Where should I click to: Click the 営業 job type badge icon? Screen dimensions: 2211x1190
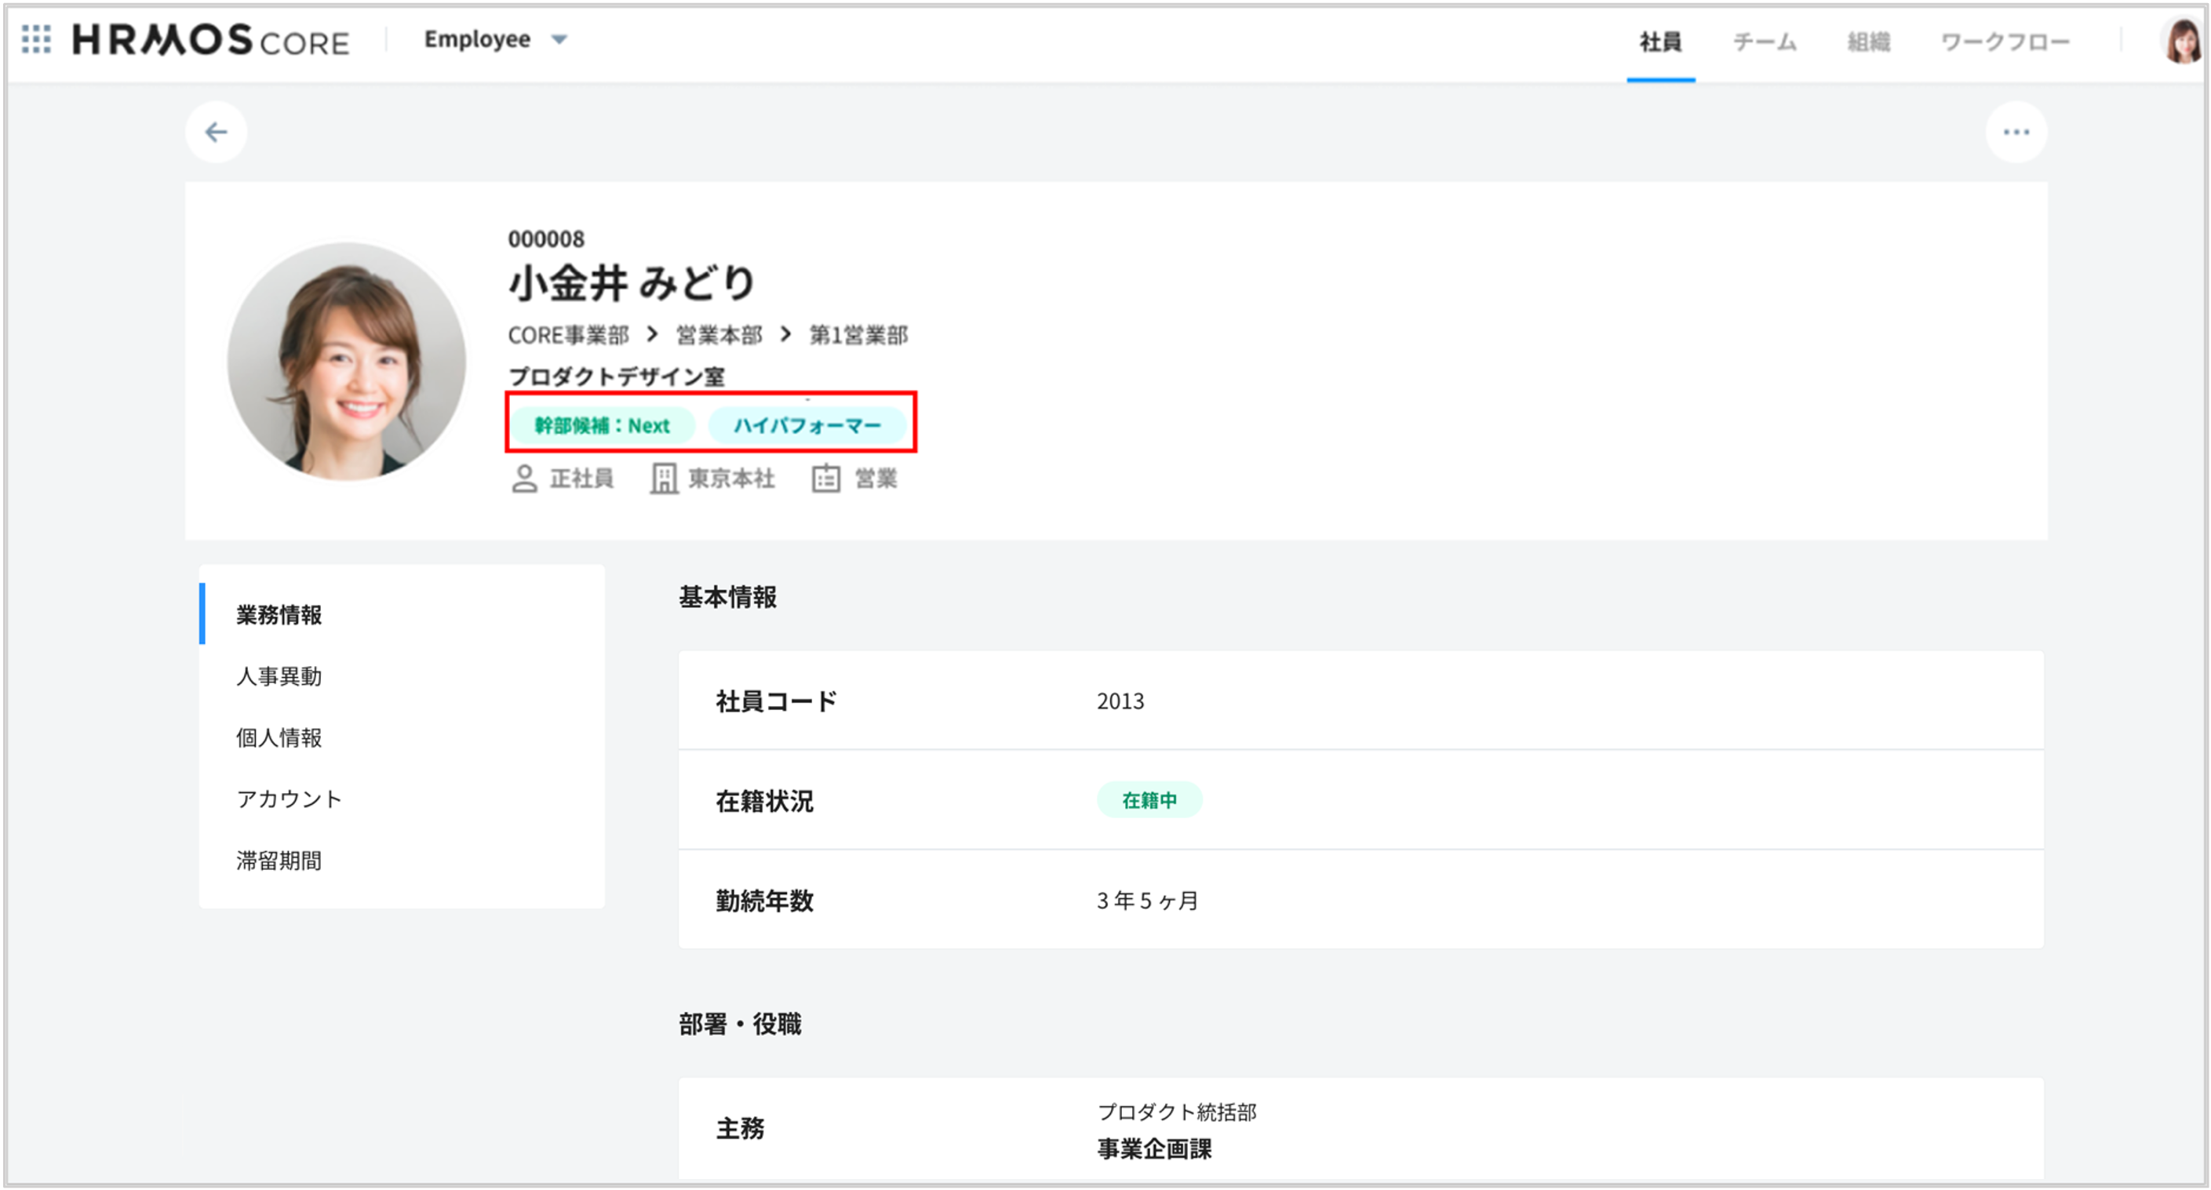(825, 479)
